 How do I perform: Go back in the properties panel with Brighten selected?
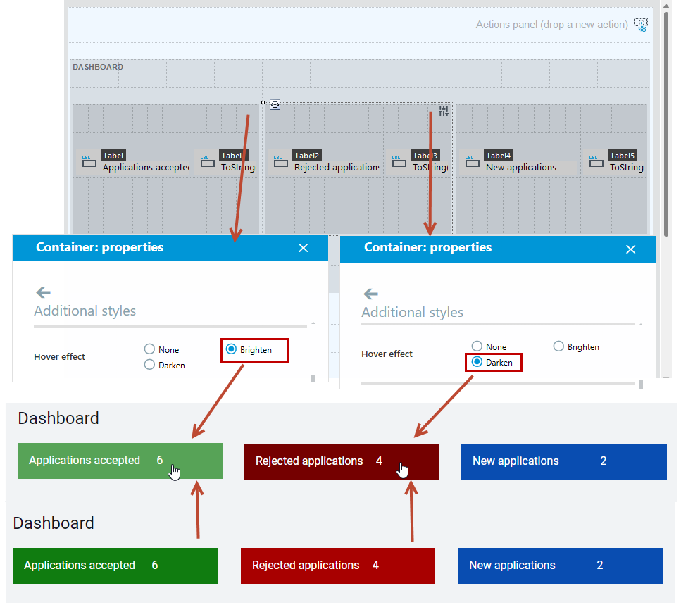click(x=44, y=292)
